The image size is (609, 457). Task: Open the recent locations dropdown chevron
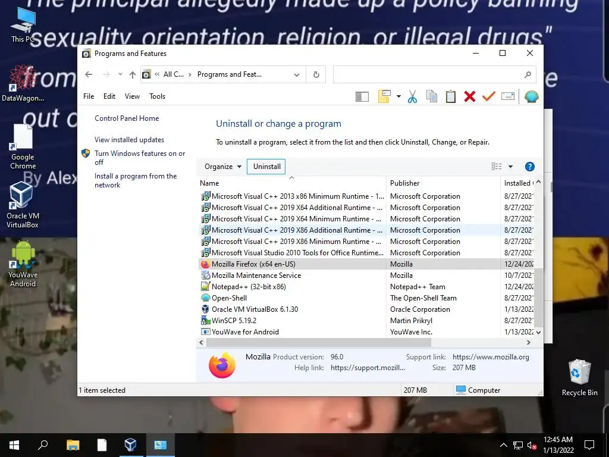click(120, 74)
